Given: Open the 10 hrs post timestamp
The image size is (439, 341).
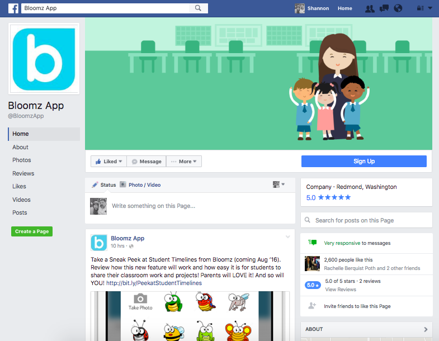Looking at the screenshot, I should 117,246.
